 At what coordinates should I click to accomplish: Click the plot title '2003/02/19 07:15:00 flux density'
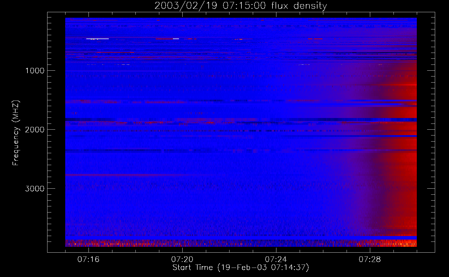[241, 6]
